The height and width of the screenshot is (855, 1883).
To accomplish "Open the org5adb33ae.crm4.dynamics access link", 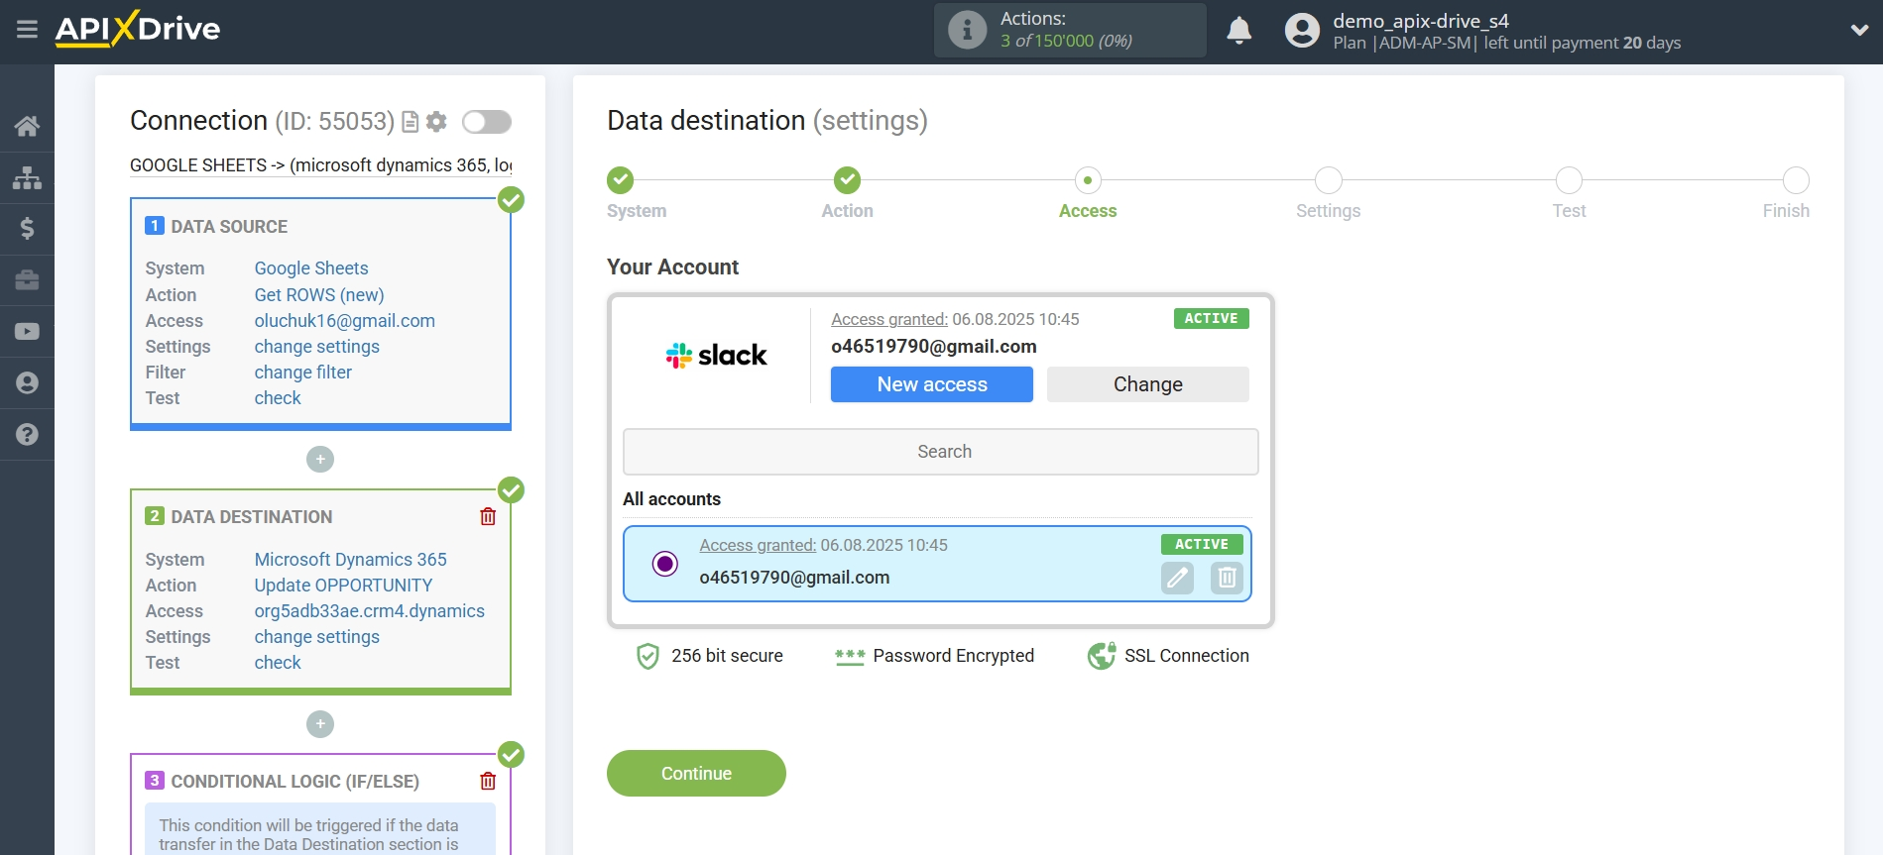I will 370,611.
